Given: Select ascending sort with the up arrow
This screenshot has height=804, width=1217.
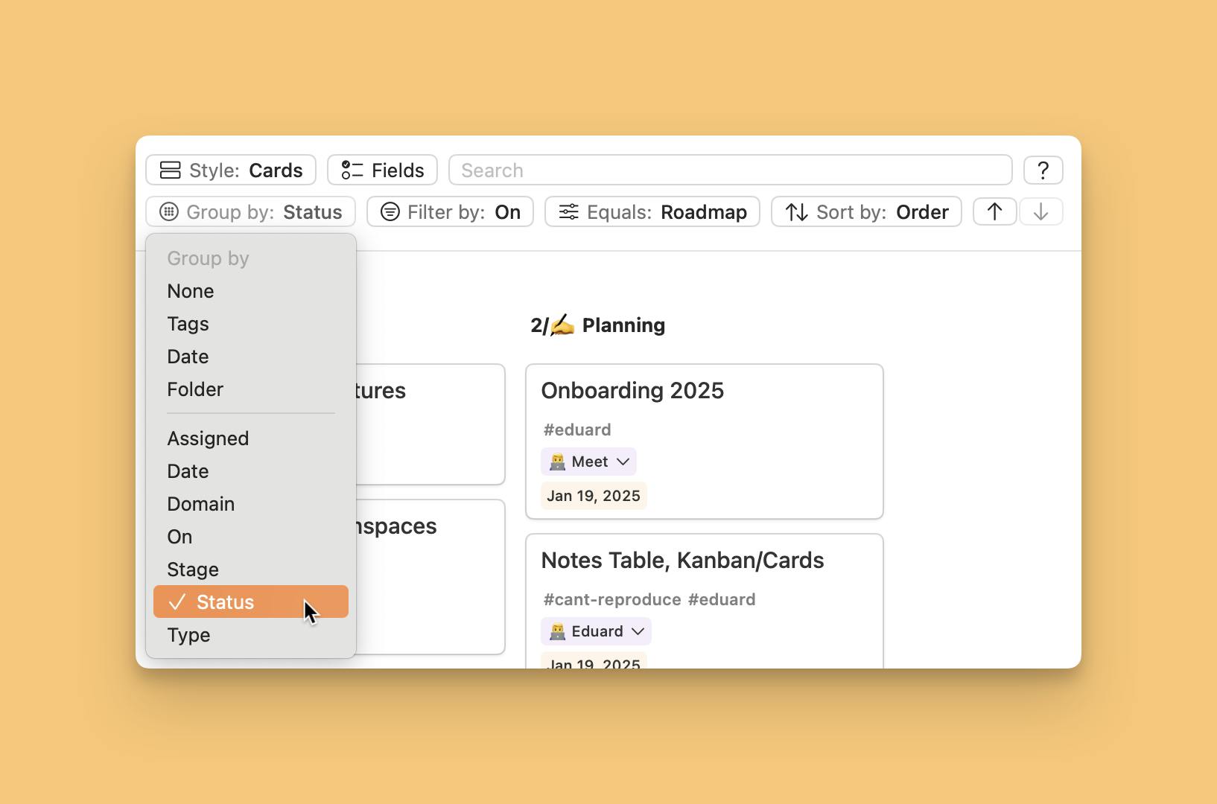Looking at the screenshot, I should pyautogui.click(x=994, y=211).
